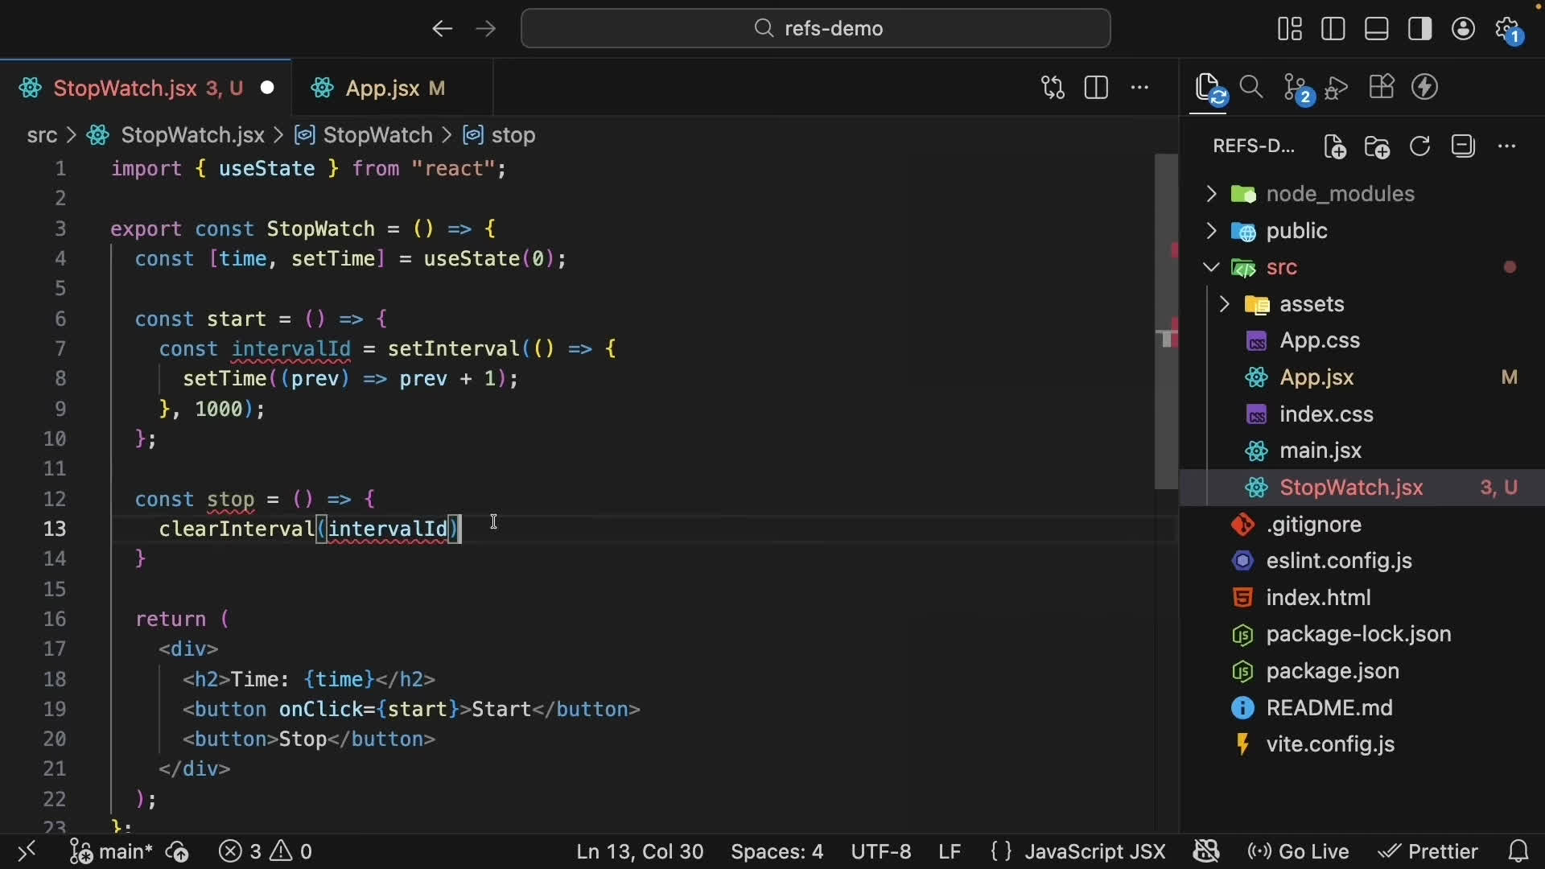Open a remote window icon
Image resolution: width=1545 pixels, height=869 pixels.
coord(27,852)
